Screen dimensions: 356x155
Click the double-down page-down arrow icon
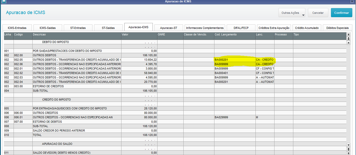[349, 149]
